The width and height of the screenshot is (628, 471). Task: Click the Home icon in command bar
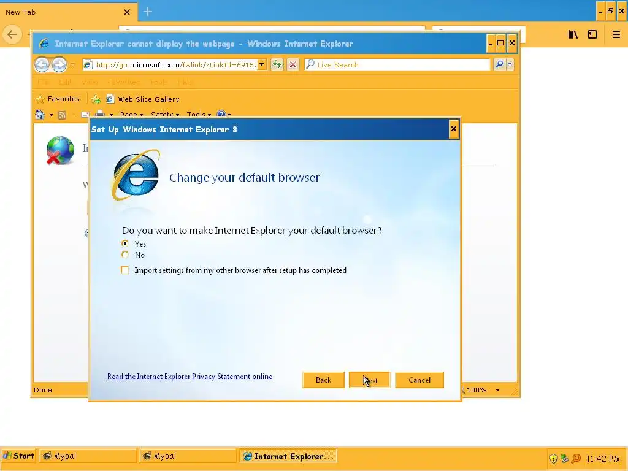[40, 115]
